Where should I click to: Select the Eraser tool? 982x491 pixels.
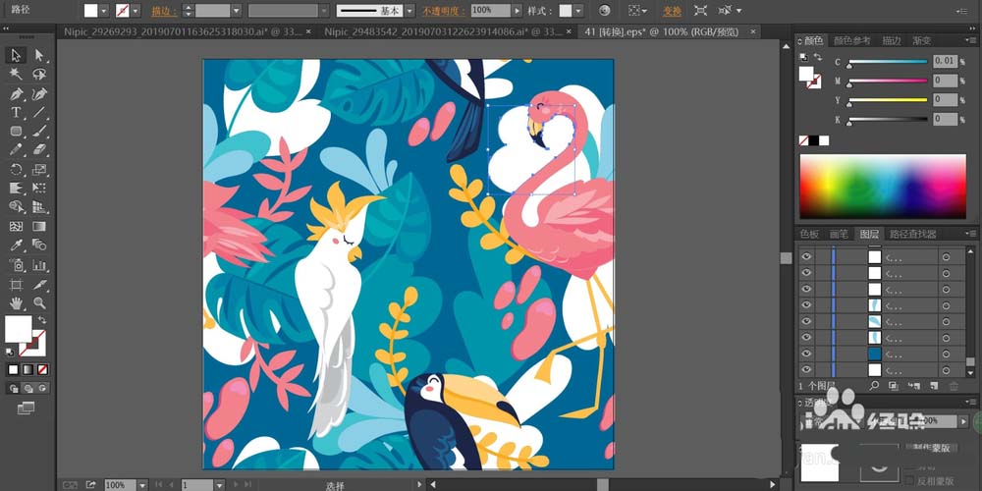click(39, 149)
